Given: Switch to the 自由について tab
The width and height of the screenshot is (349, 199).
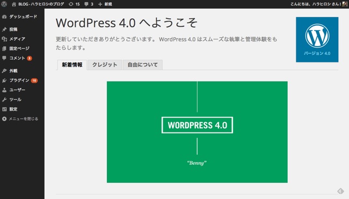Looking at the screenshot, I should pyautogui.click(x=142, y=65).
